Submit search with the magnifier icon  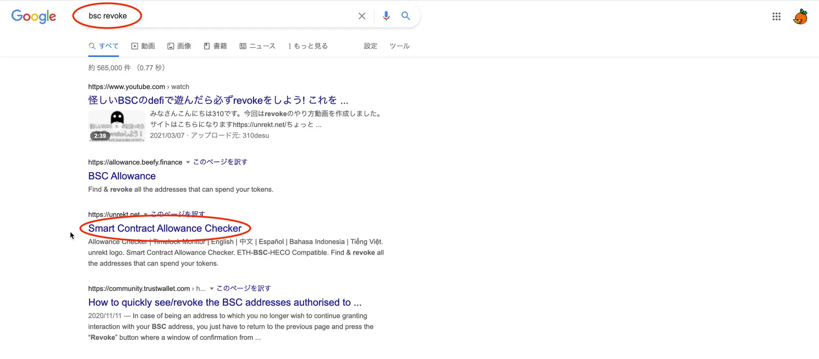tap(405, 16)
